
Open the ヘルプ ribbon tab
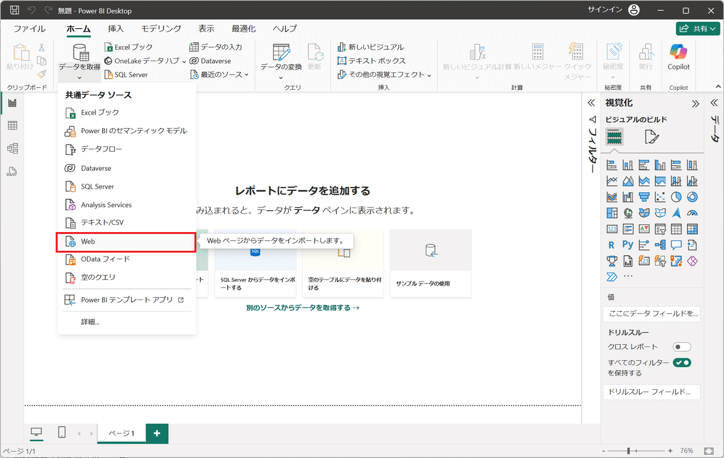coord(285,28)
